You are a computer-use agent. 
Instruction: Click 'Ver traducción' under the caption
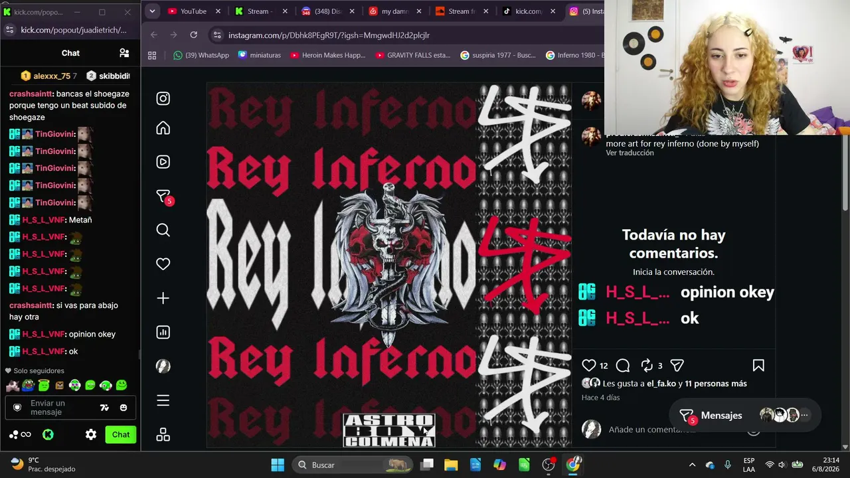[x=630, y=153]
